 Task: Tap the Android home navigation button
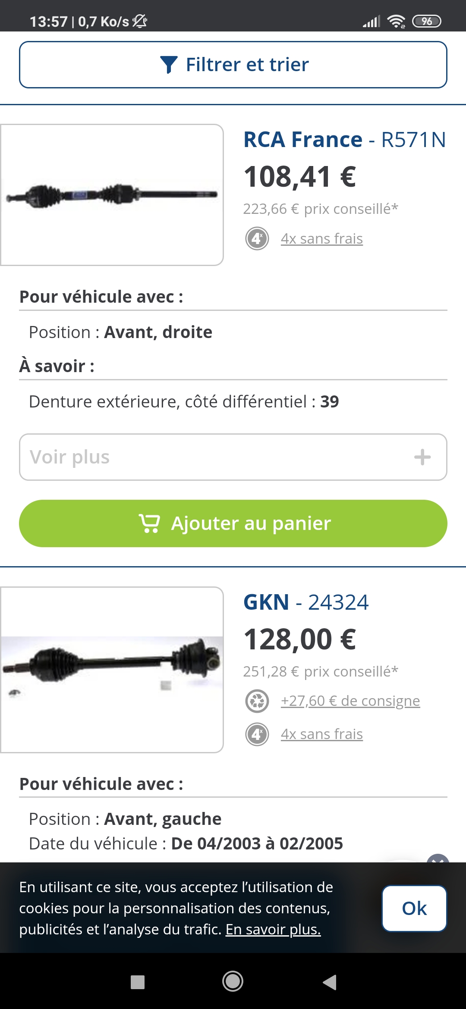233,982
